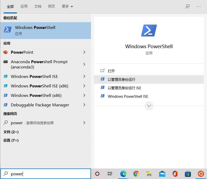Open the feedback person icon
The height and width of the screenshot is (179, 207).
pos(187,7)
